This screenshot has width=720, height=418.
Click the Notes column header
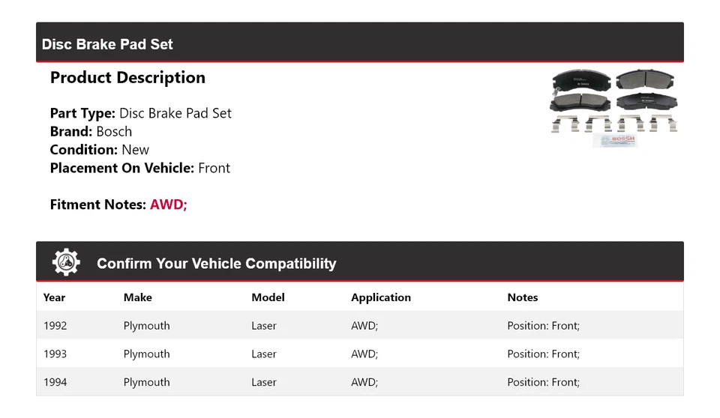(x=522, y=297)
